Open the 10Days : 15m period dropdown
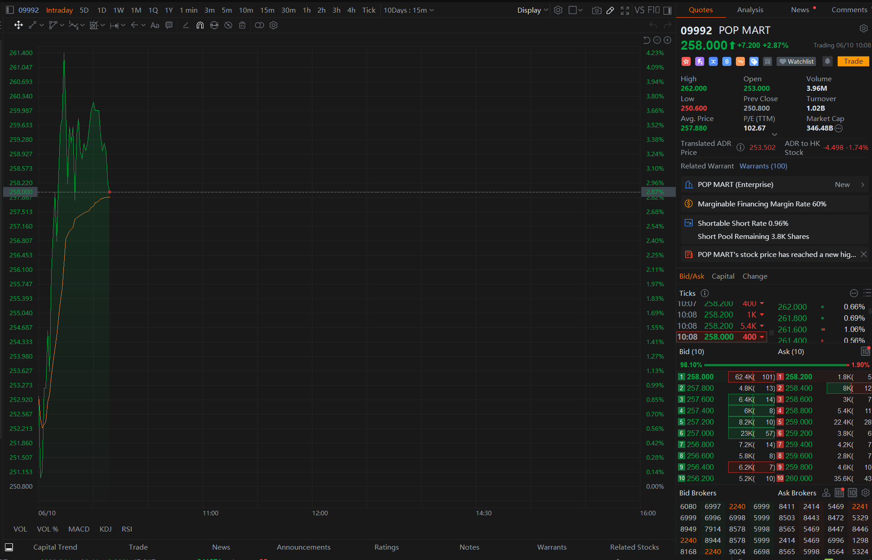The height and width of the screenshot is (560, 872). coord(408,10)
